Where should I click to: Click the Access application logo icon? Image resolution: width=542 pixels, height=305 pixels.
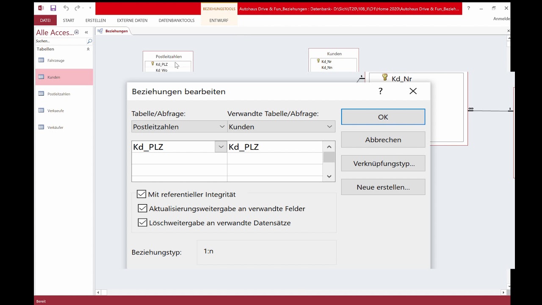(41, 8)
